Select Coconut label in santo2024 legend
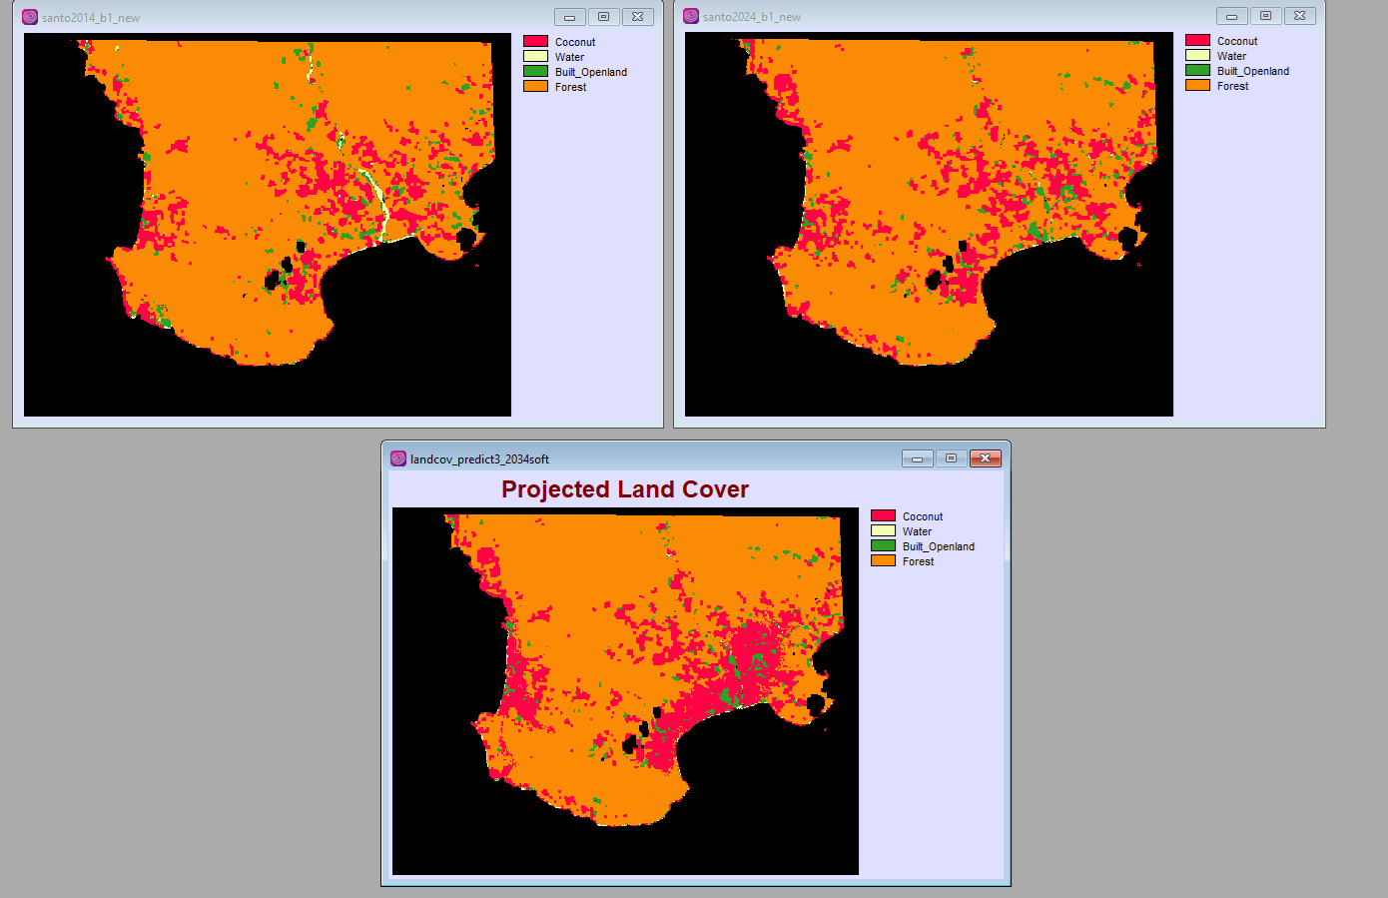The height and width of the screenshot is (898, 1388). [1237, 41]
